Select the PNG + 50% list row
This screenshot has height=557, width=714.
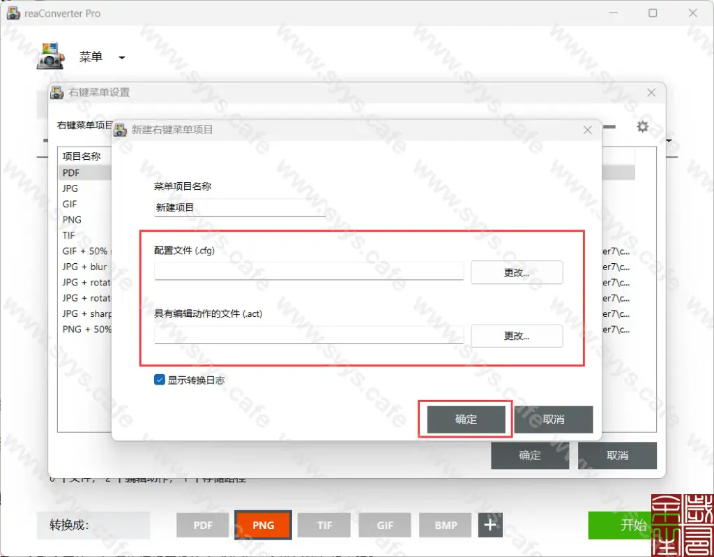click(84, 329)
